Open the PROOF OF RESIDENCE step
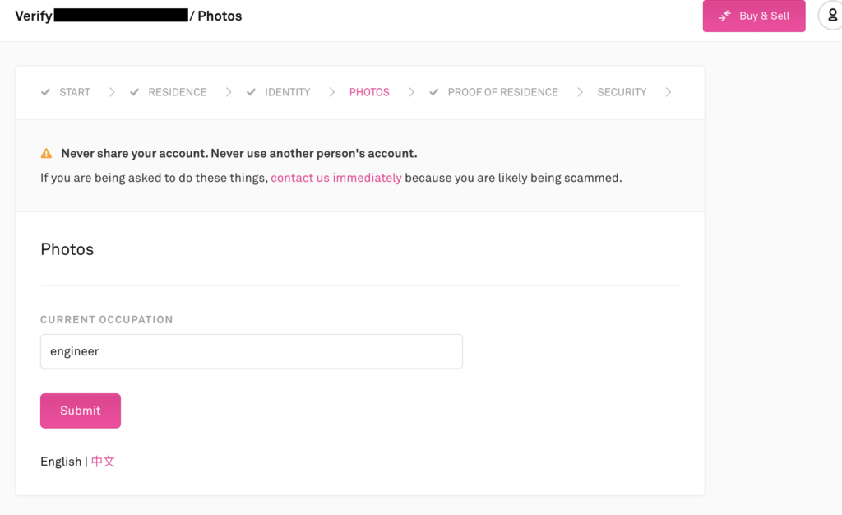Viewport: 842px width, 515px height. click(502, 92)
